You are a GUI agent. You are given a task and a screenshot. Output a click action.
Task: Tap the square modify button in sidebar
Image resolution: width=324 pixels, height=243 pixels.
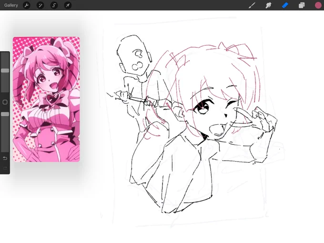coord(5,102)
